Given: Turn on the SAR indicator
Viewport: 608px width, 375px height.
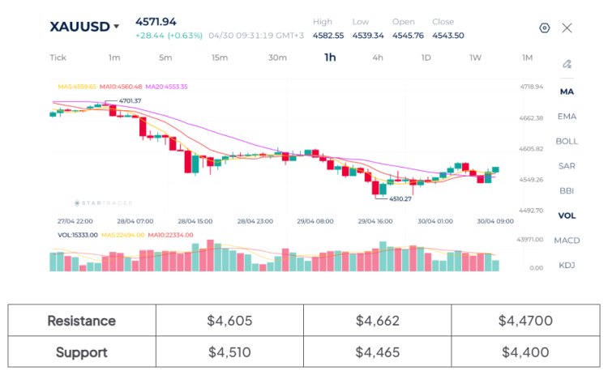Looking at the screenshot, I should (567, 166).
